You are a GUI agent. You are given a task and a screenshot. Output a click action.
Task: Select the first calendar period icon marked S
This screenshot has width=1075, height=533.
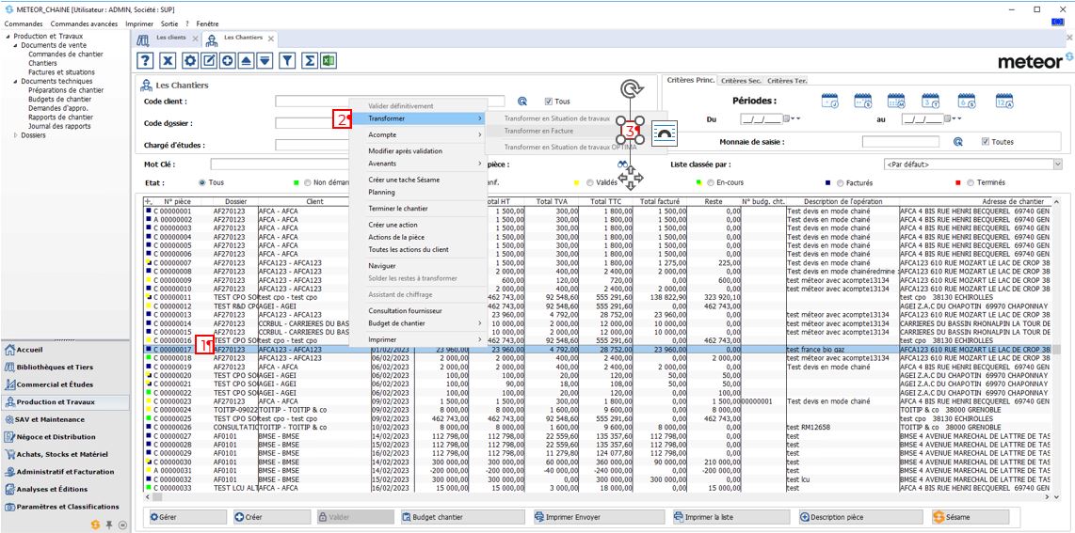(x=862, y=101)
